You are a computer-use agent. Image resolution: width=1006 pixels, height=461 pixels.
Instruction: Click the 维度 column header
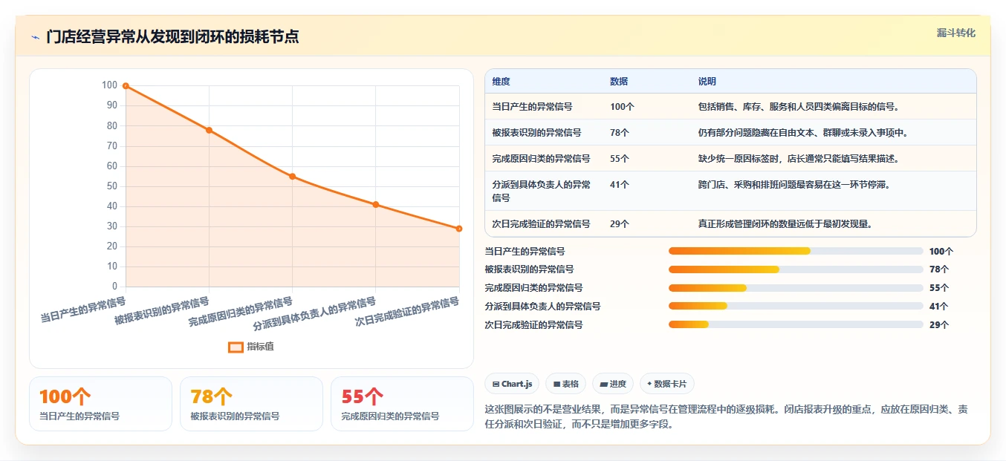tap(501, 82)
